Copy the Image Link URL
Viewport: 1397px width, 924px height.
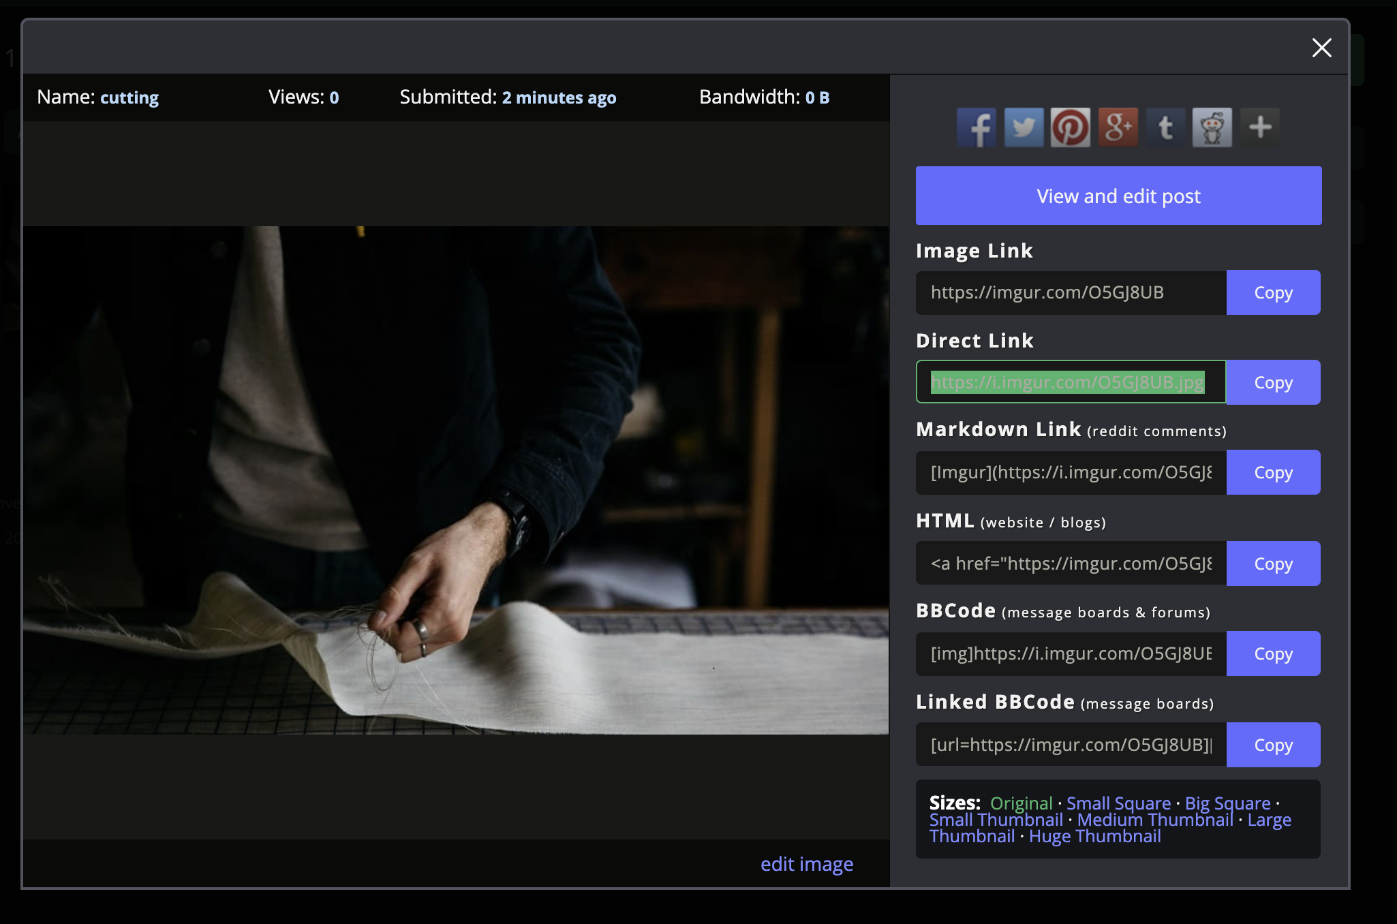[x=1273, y=292]
